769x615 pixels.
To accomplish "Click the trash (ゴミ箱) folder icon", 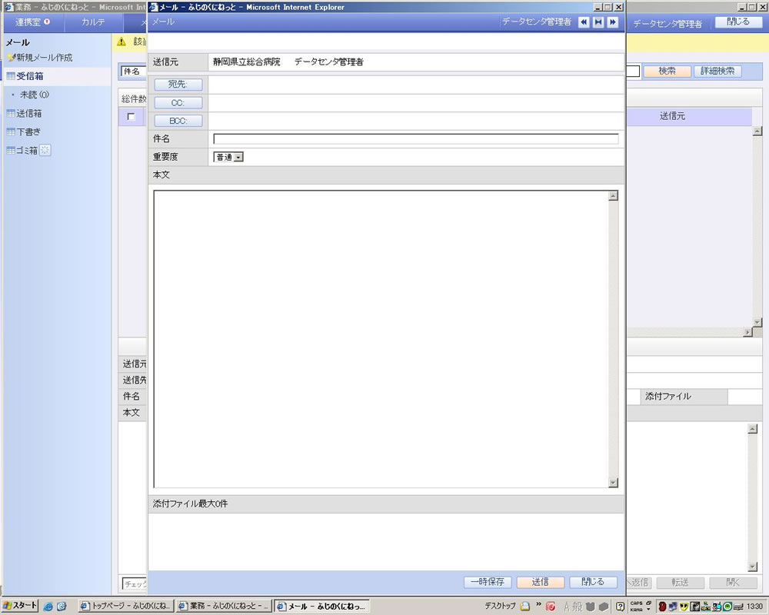I will coord(11,151).
